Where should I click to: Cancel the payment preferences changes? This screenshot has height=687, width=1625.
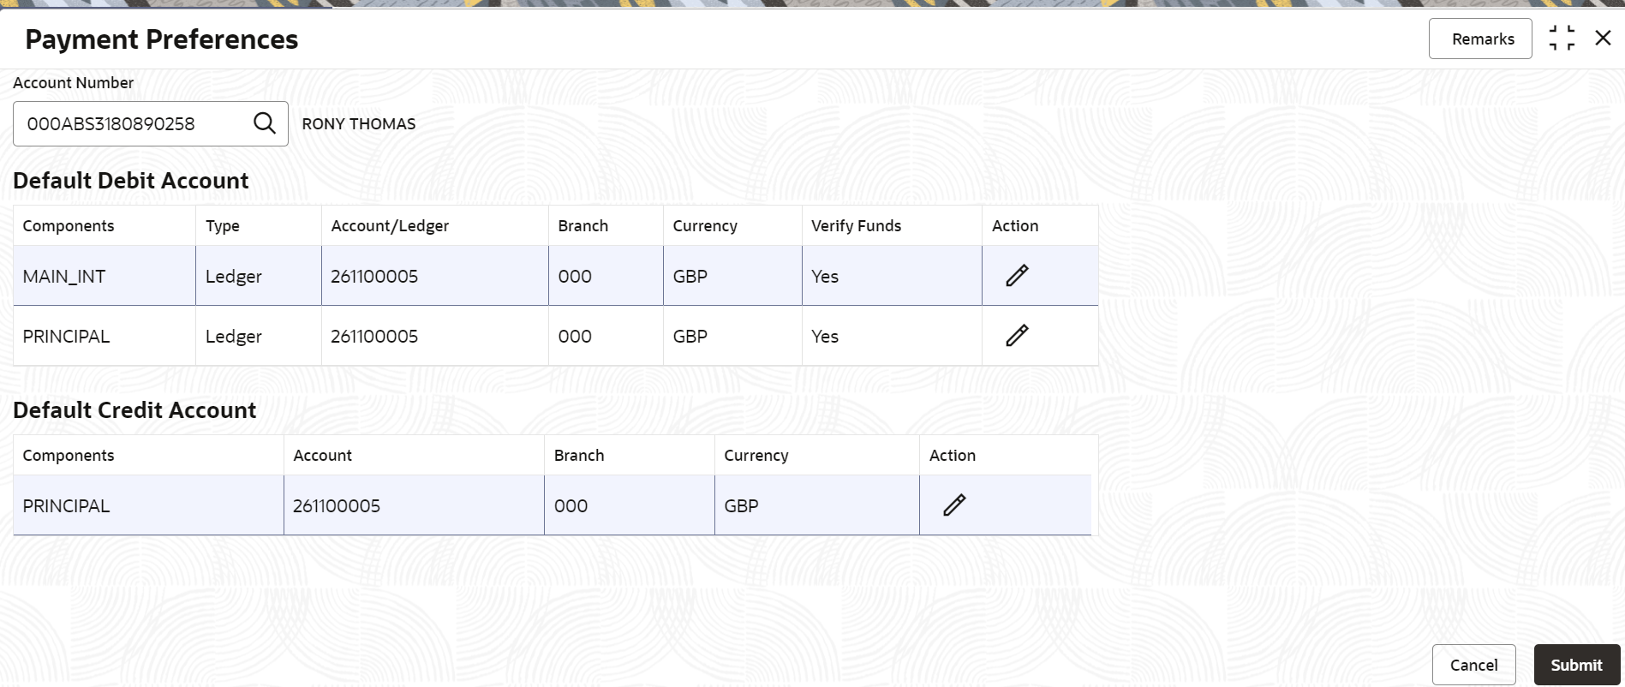(1473, 665)
